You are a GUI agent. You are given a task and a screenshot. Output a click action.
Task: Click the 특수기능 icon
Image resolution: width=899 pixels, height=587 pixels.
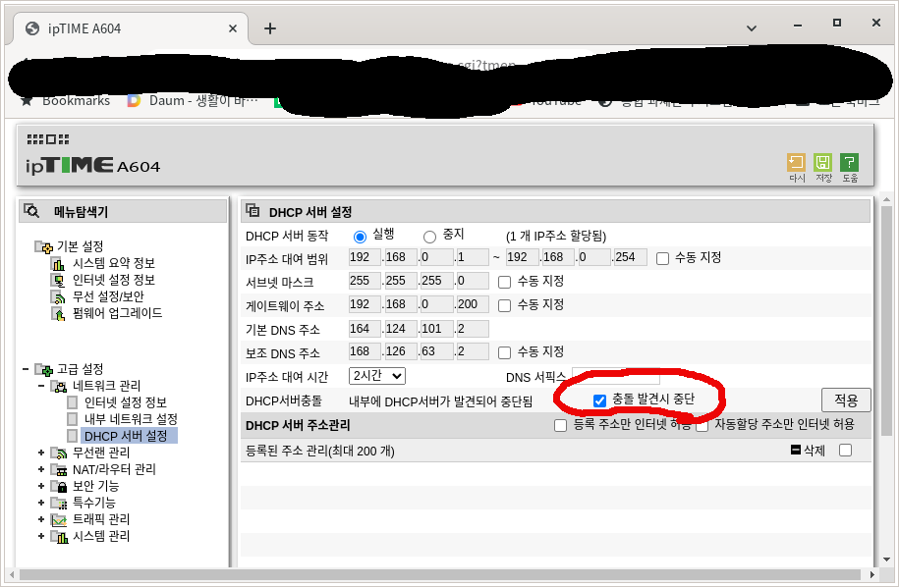pyautogui.click(x=59, y=503)
